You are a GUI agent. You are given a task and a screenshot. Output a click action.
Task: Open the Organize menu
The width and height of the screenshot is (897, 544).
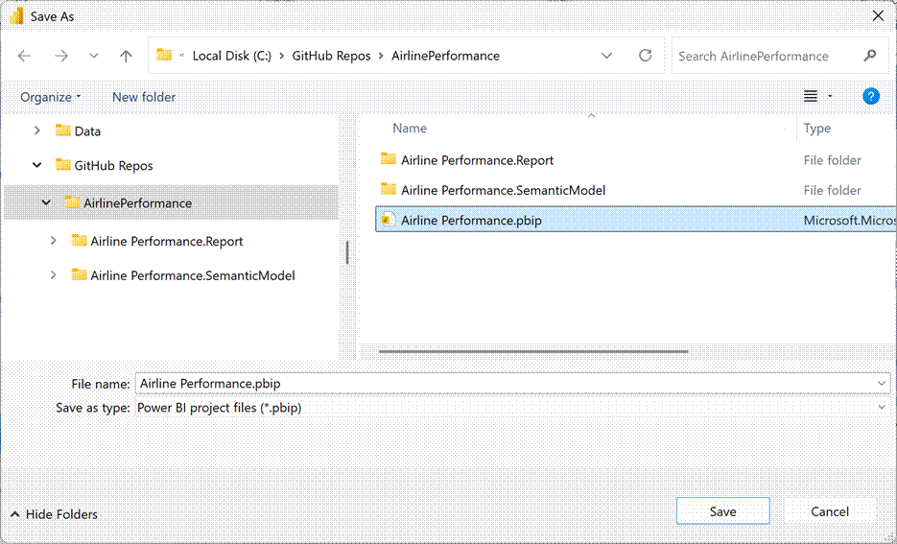[50, 97]
